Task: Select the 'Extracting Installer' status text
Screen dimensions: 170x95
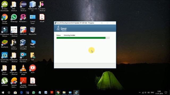Action: (69, 35)
